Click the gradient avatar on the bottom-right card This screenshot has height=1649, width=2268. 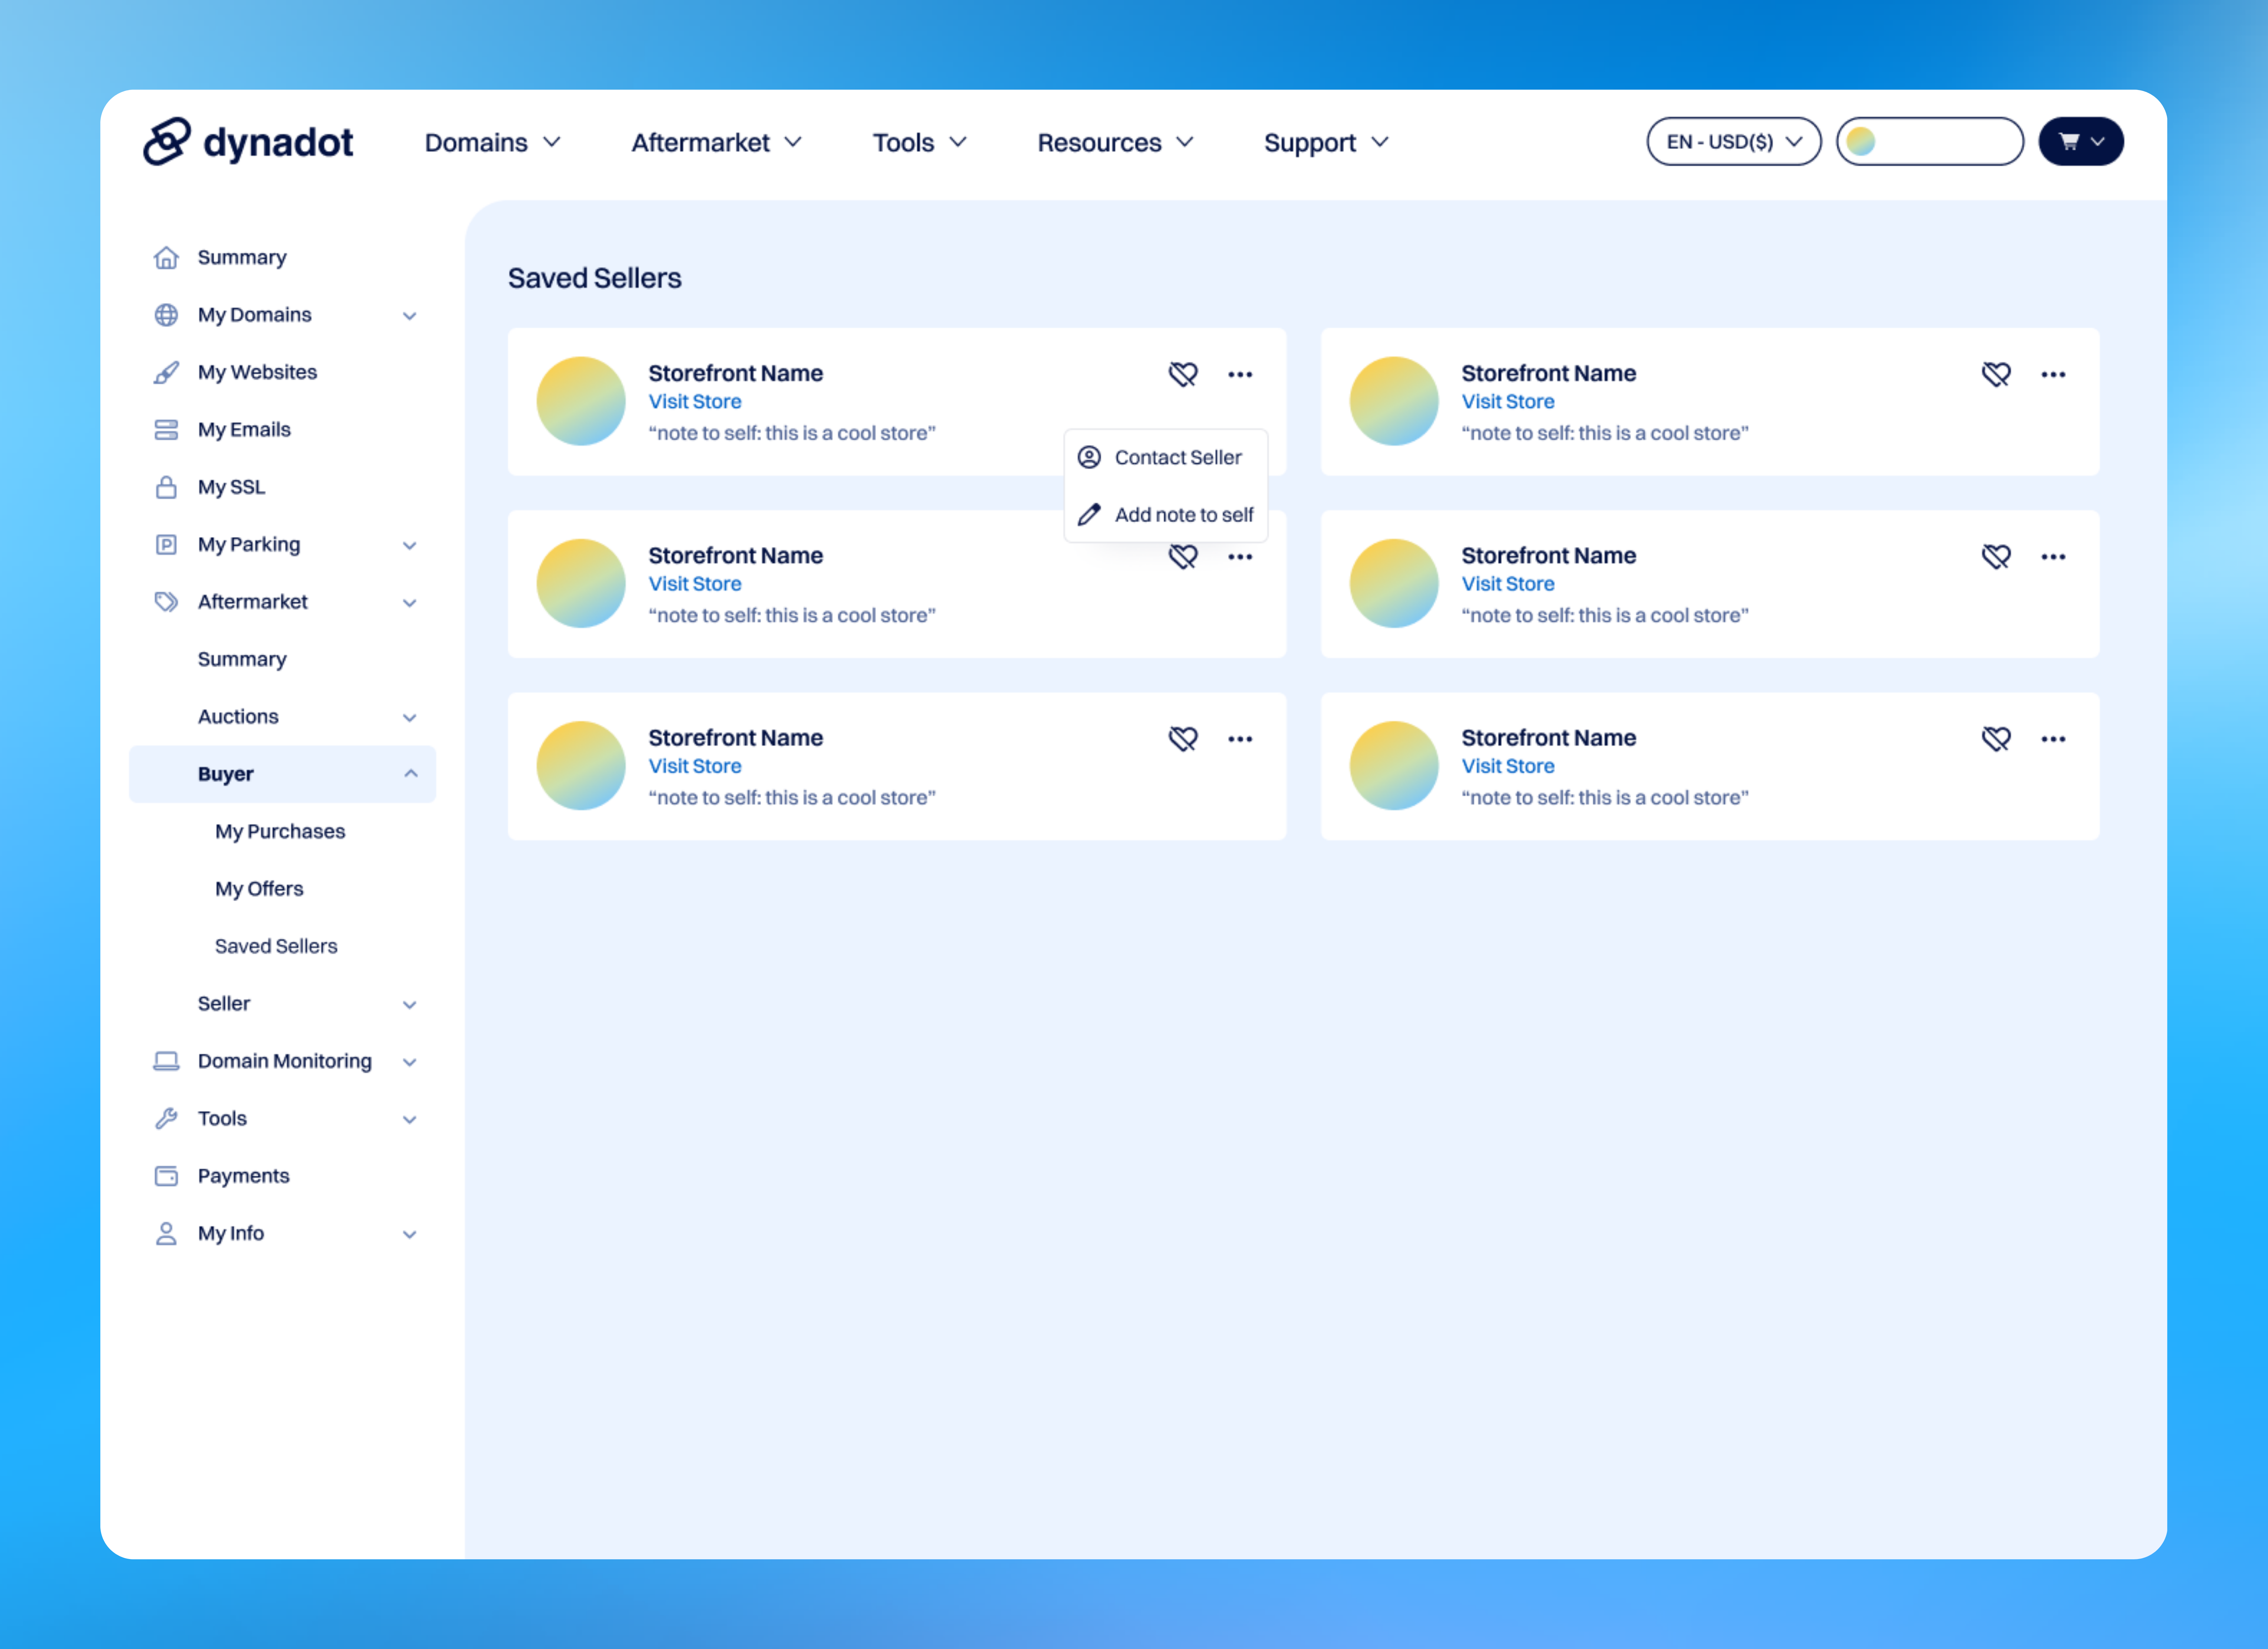(x=1394, y=766)
